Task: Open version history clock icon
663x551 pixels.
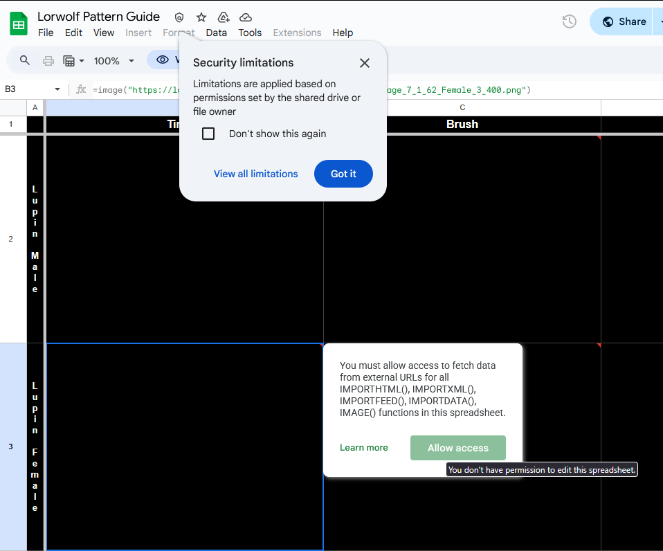Action: coord(569,21)
